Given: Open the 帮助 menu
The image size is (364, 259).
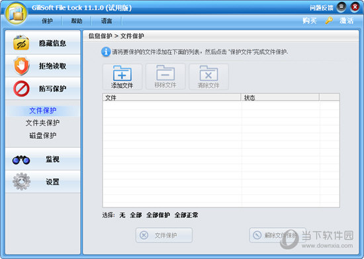Looking at the screenshot, I should [x=77, y=21].
